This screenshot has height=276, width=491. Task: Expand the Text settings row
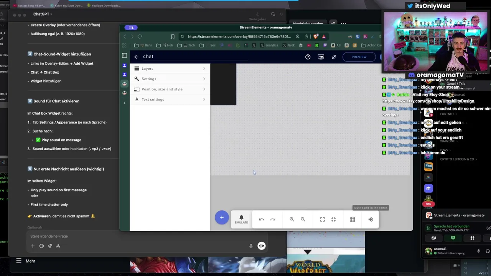pos(170,100)
